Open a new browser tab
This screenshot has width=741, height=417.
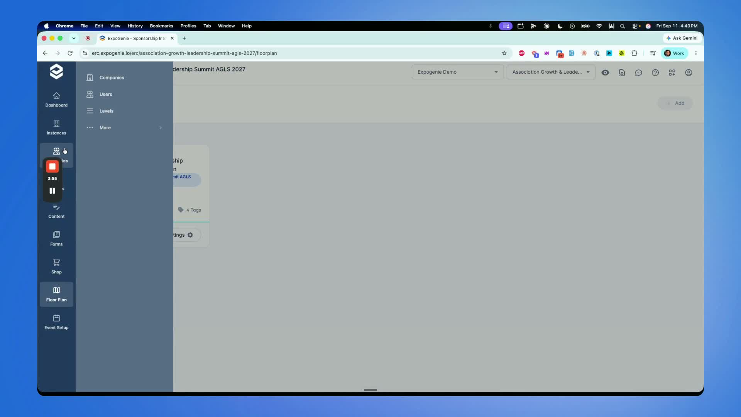(184, 38)
